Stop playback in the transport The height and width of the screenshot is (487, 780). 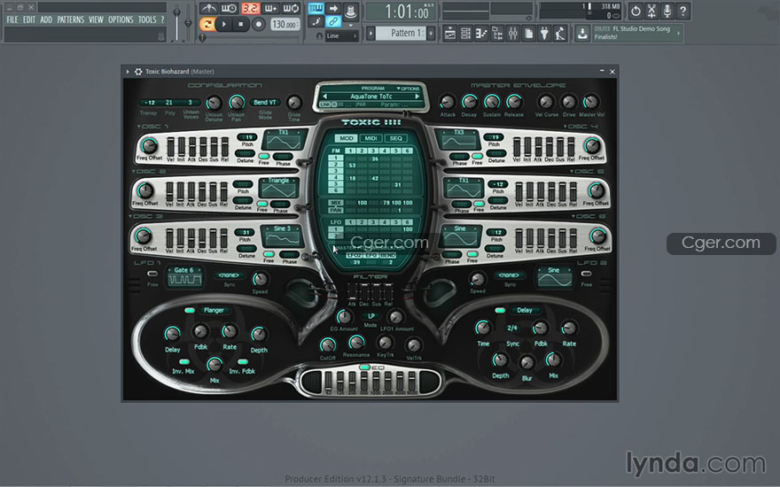241,24
